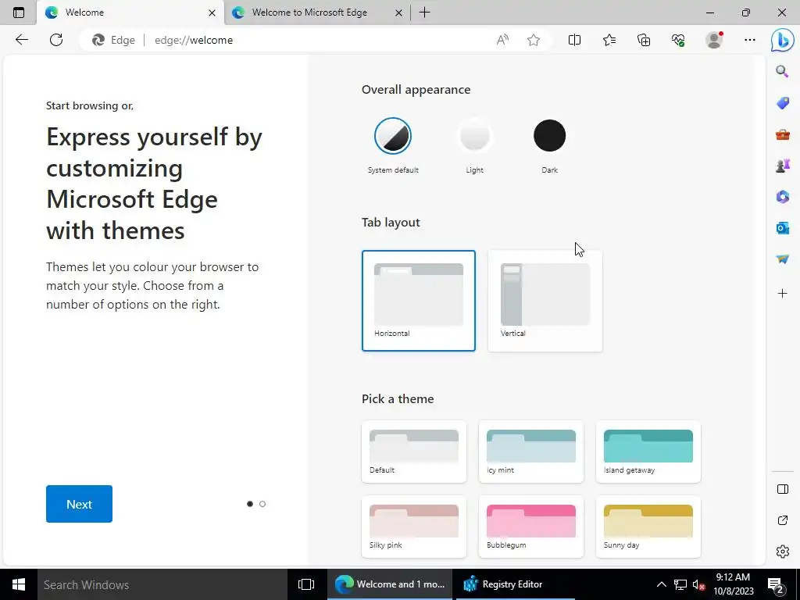800x600 pixels.
Task: Add a sidebar app with plus icon
Action: [782, 294]
